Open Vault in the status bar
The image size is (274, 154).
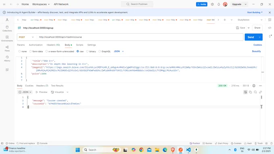[x=248, y=144]
